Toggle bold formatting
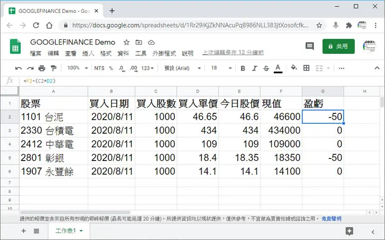The height and width of the screenshot is (240, 385). [x=243, y=68]
